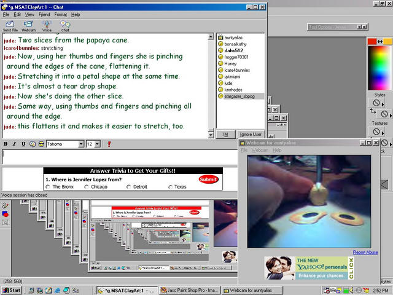Select user Honey in the list
Viewport: 393px width, 295px height.
[x=230, y=64]
